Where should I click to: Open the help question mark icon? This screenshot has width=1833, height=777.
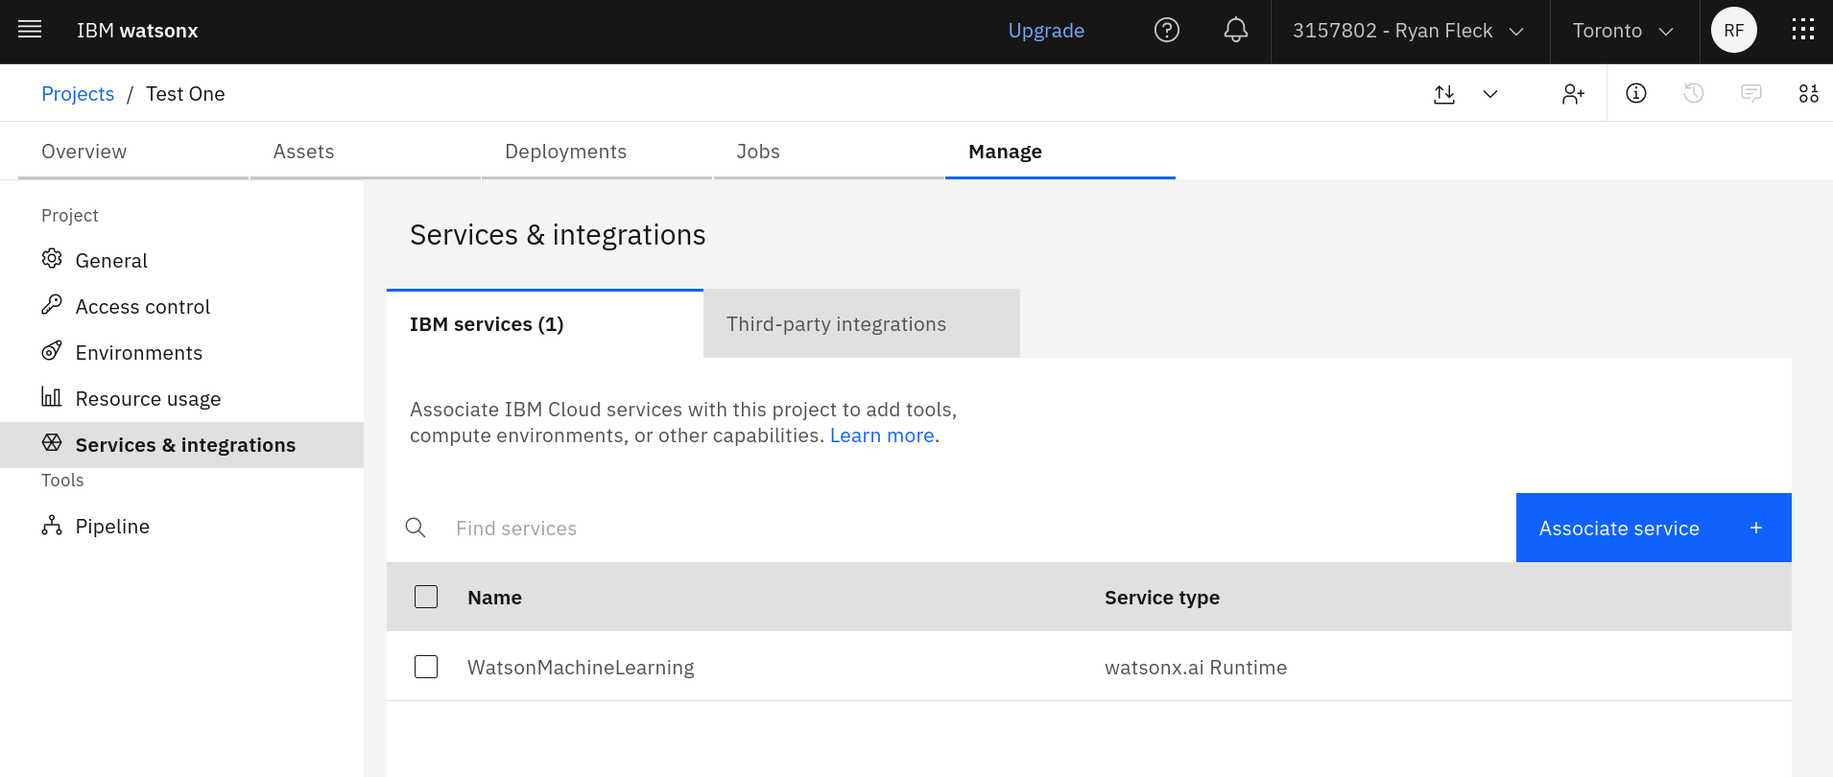point(1166,31)
